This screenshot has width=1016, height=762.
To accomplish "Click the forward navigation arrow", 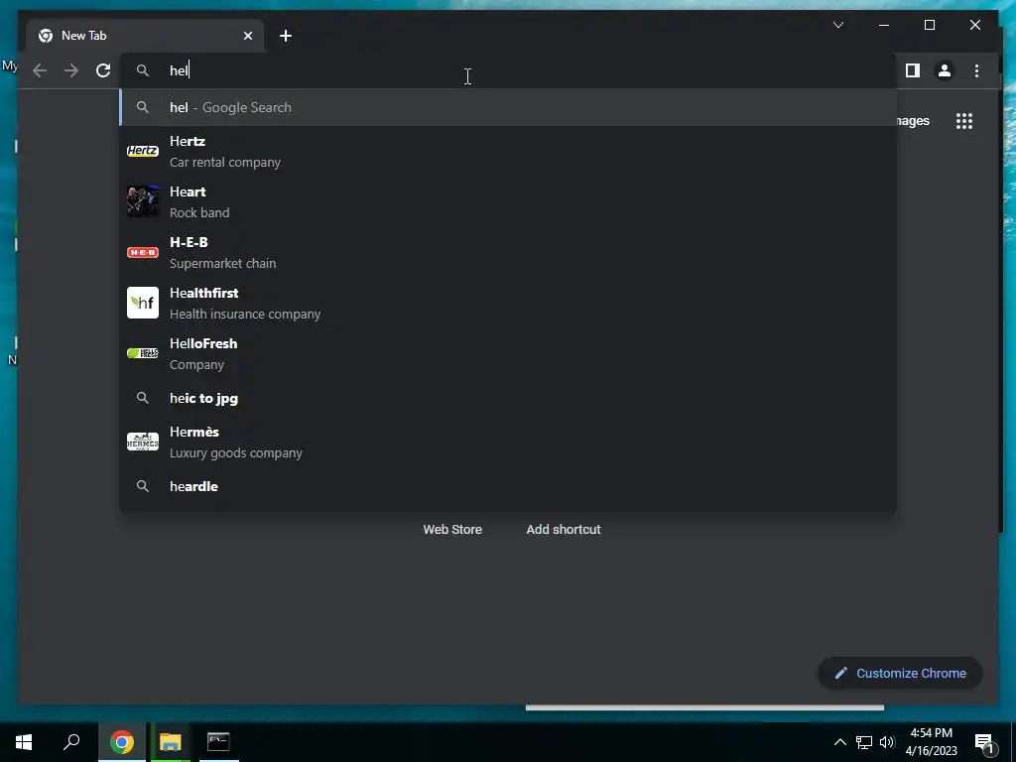I will point(71,70).
